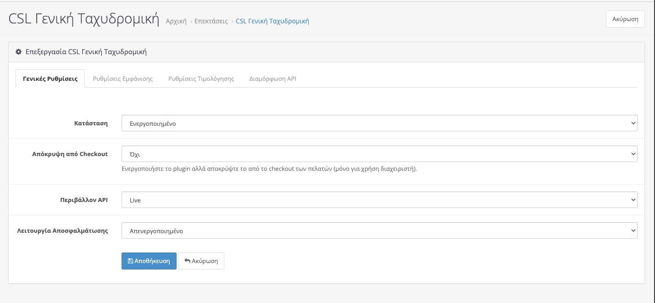Go to Επεκτάσεις breadcrumb link

(211, 21)
